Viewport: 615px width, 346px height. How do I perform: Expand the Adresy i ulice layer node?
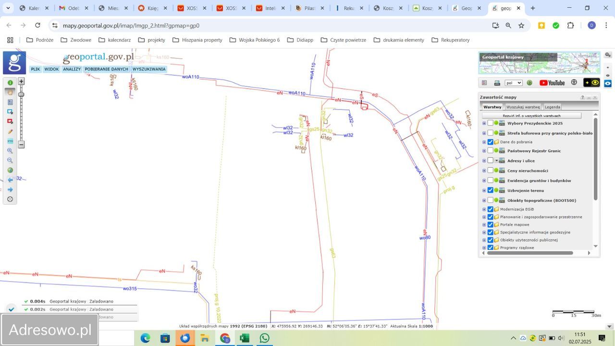[484, 161]
